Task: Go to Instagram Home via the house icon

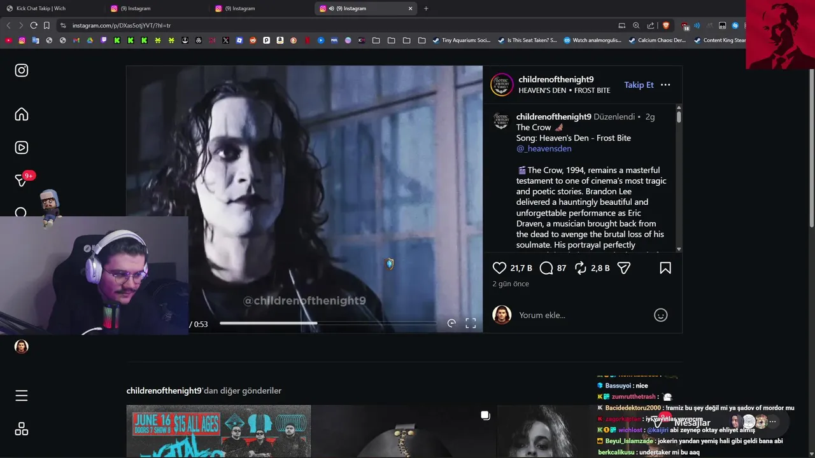Action: coord(22,114)
